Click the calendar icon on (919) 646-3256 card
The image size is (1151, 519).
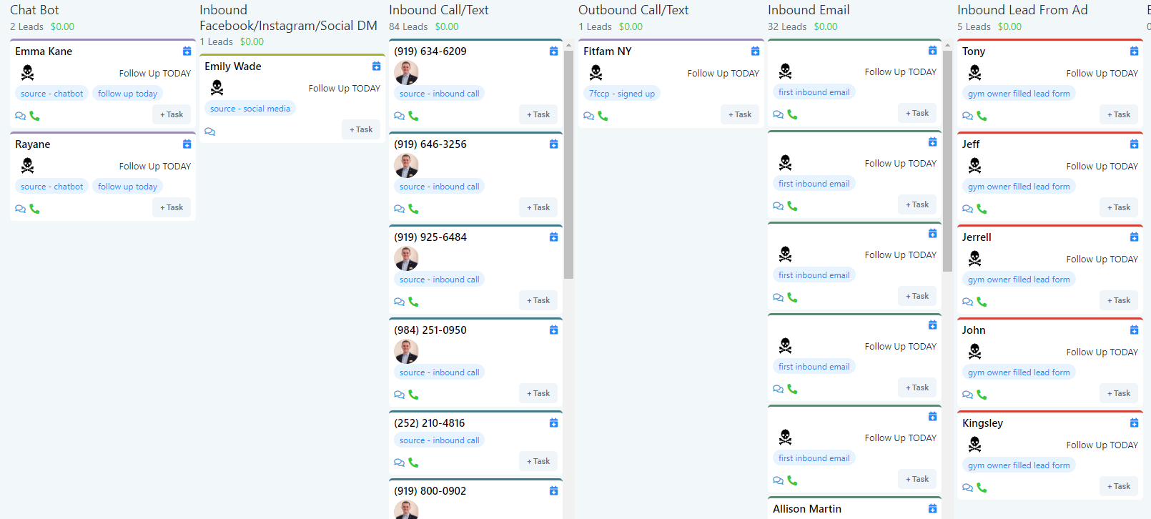553,144
